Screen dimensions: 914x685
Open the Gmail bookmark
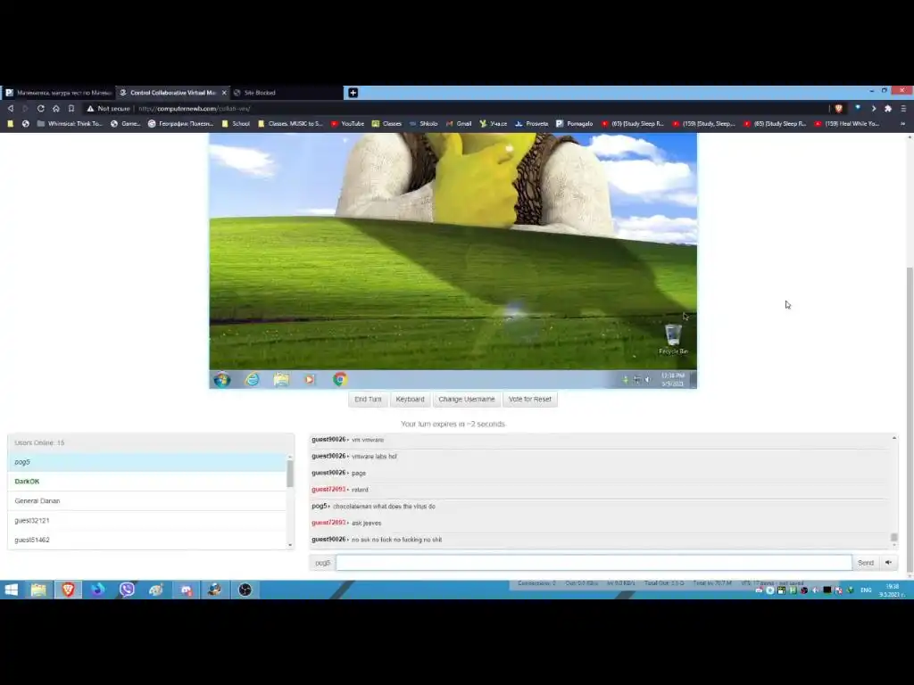(x=459, y=123)
